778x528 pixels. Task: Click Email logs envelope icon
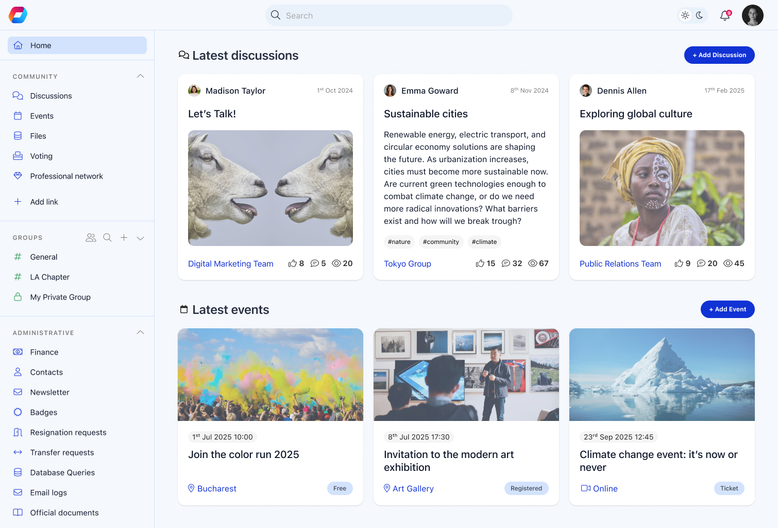(x=18, y=492)
